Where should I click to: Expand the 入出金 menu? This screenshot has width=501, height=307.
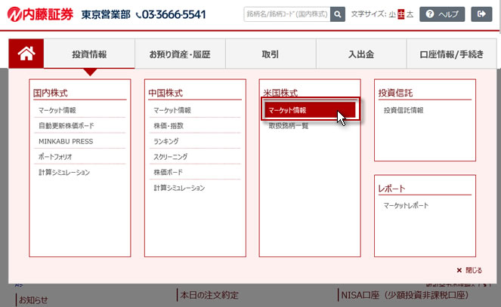(x=360, y=54)
